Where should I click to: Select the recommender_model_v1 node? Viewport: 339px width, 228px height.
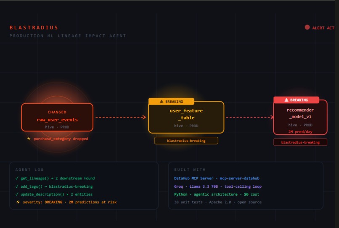300,117
